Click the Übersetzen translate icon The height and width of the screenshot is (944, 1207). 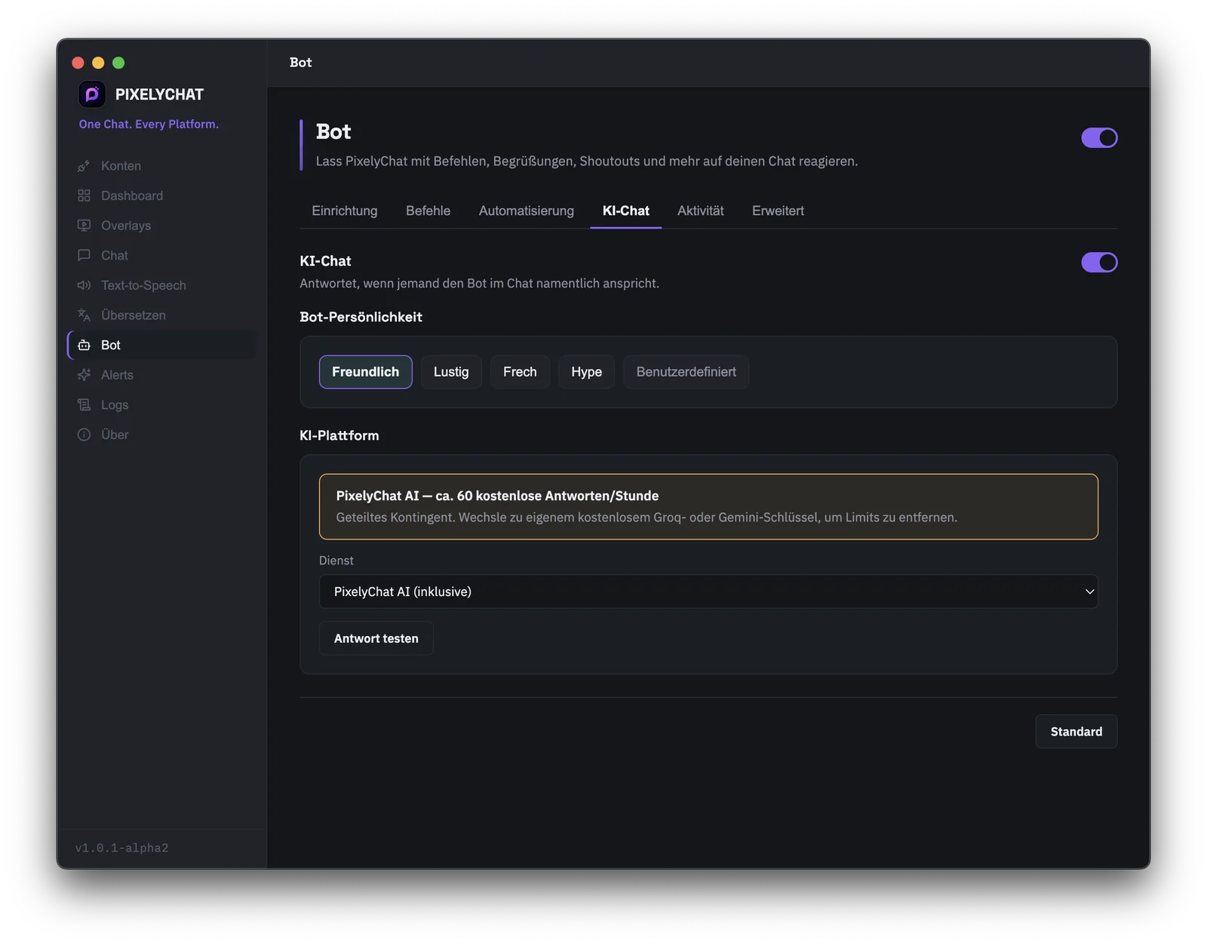point(84,315)
